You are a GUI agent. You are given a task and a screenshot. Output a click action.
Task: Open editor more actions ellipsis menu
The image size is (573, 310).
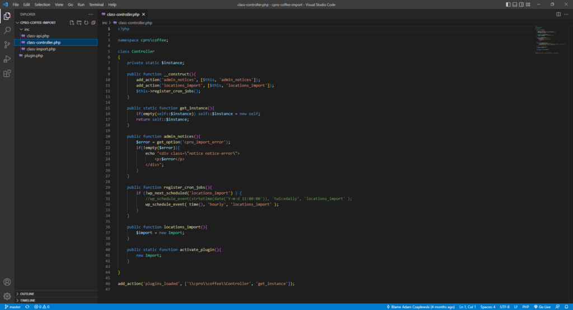[566, 14]
